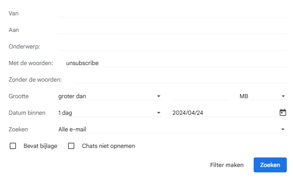Click the Filter maken button
The image size is (293, 179).
[x=226, y=164]
